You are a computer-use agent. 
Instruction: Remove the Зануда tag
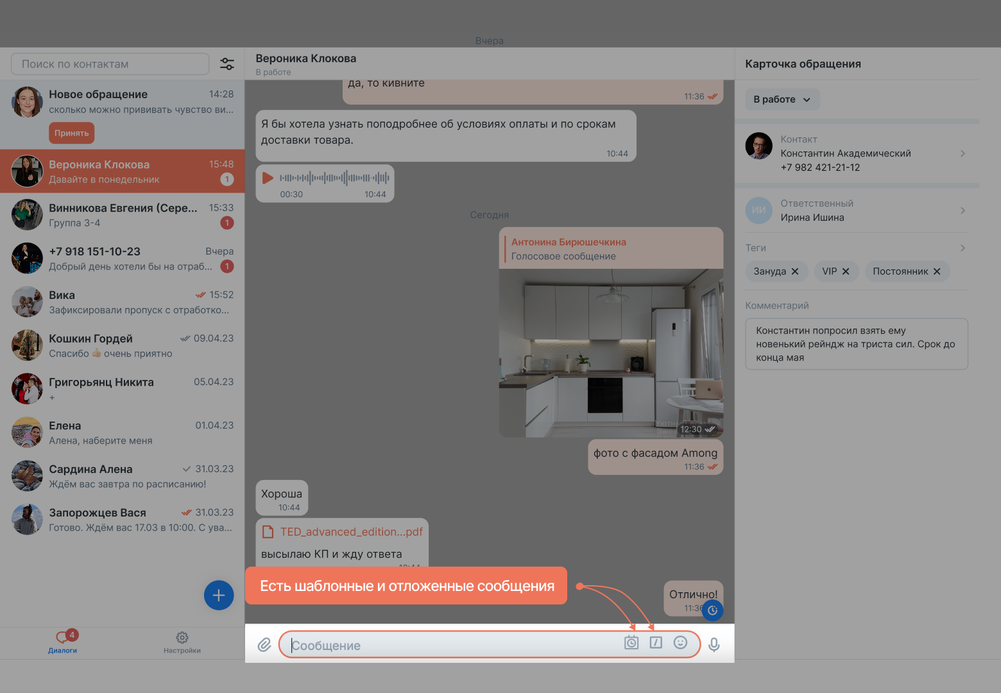click(794, 271)
